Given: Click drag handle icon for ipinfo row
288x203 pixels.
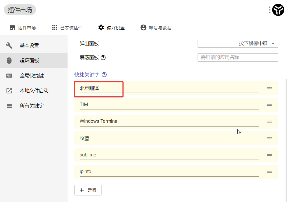Looking at the screenshot, I should coord(269,172).
